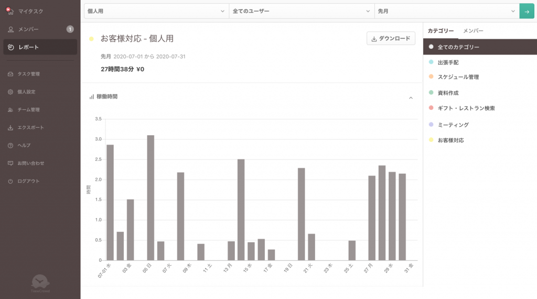
Task: Switch to the メンバー tab
Action: click(473, 31)
